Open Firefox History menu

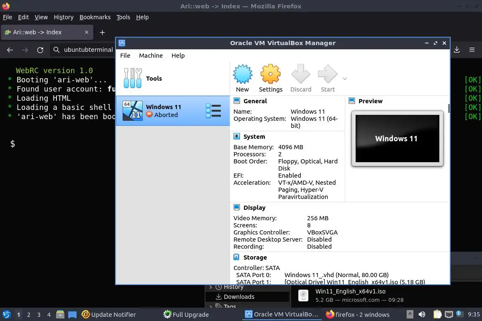tap(64, 17)
